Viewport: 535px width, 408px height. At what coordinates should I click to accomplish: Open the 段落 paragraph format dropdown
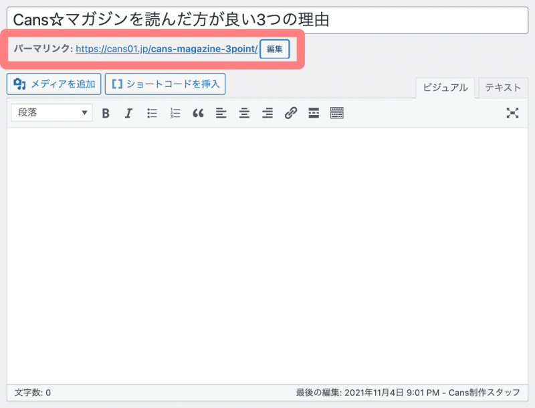51,113
